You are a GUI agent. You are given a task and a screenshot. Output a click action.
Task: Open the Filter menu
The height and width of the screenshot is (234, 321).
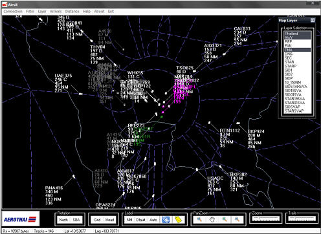[30, 12]
